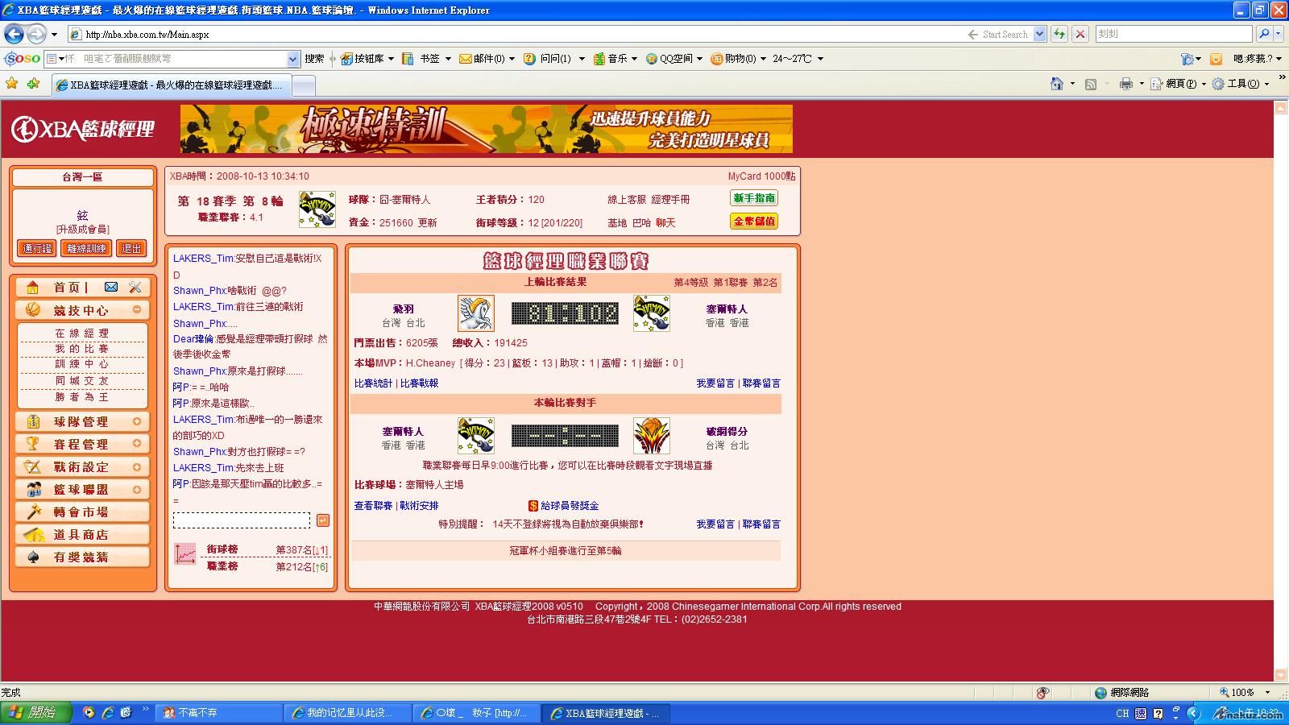
Task: Click the 按钮库 icon in Soso toolbar
Action: [x=346, y=59]
